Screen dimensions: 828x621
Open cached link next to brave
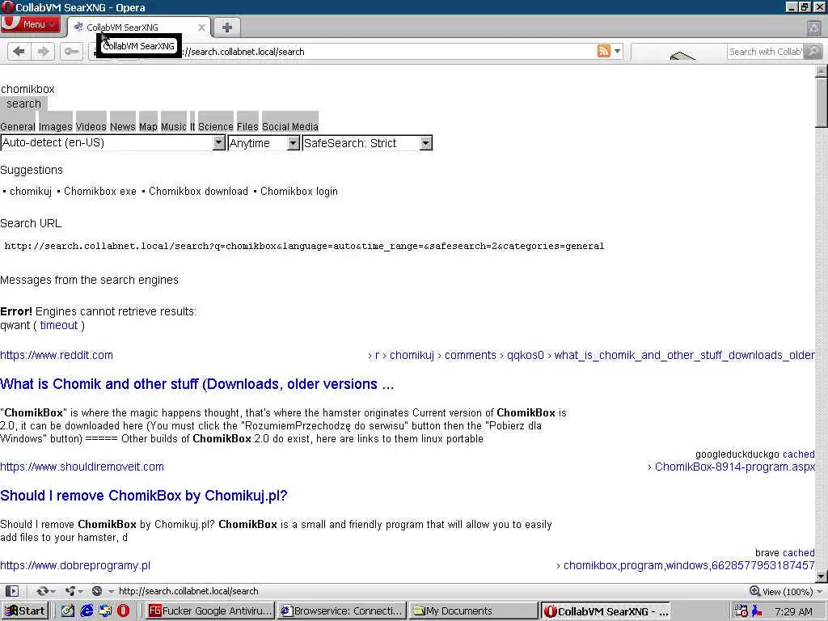(x=798, y=553)
